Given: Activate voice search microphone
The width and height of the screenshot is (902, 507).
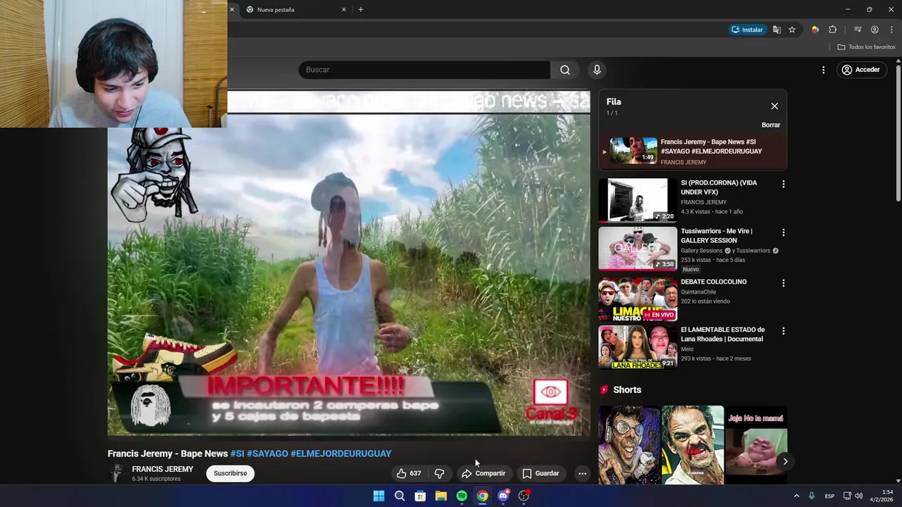Looking at the screenshot, I should [x=597, y=70].
